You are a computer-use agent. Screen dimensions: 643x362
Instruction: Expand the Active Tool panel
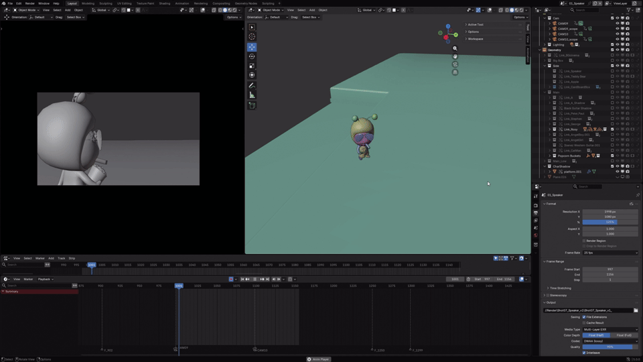point(475,25)
